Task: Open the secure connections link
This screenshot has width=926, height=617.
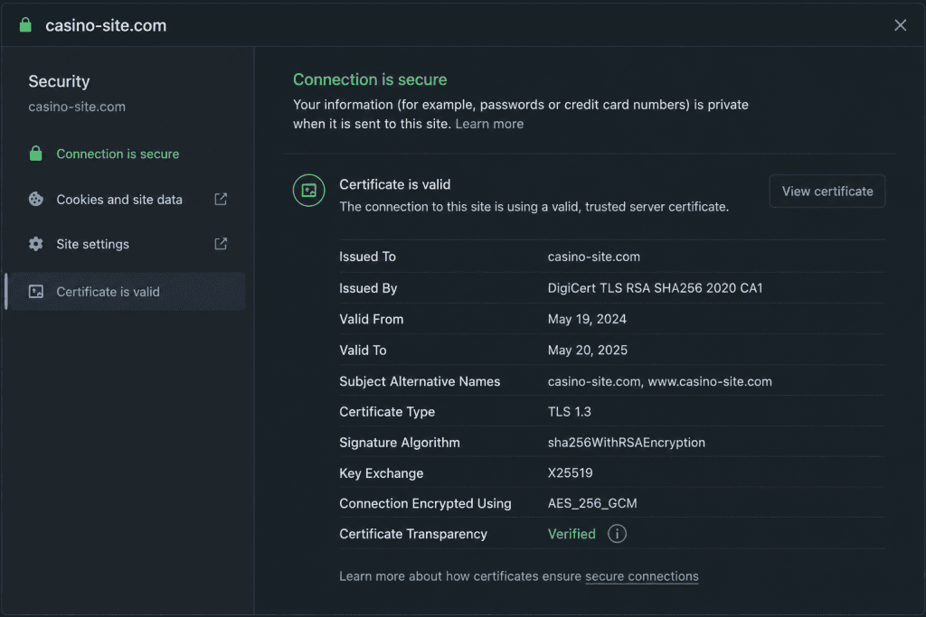Action: [x=641, y=576]
